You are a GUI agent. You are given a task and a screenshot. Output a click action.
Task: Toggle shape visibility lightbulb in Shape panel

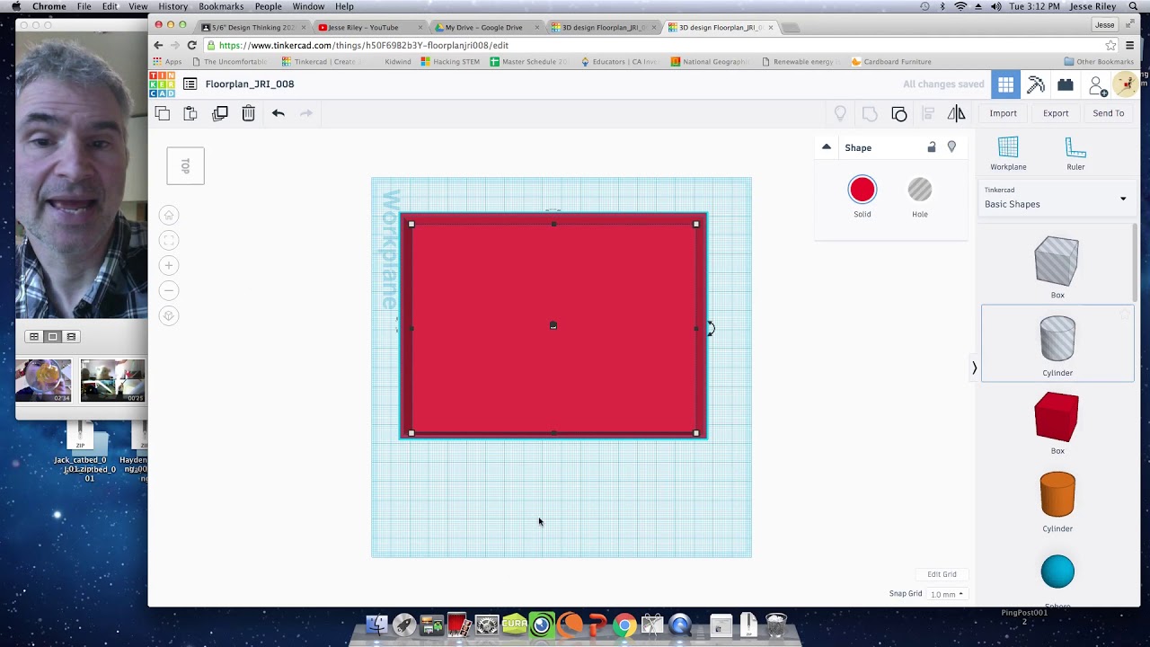[x=951, y=147]
